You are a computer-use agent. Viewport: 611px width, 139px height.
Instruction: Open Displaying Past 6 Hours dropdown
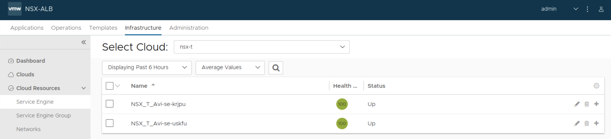coord(147,68)
